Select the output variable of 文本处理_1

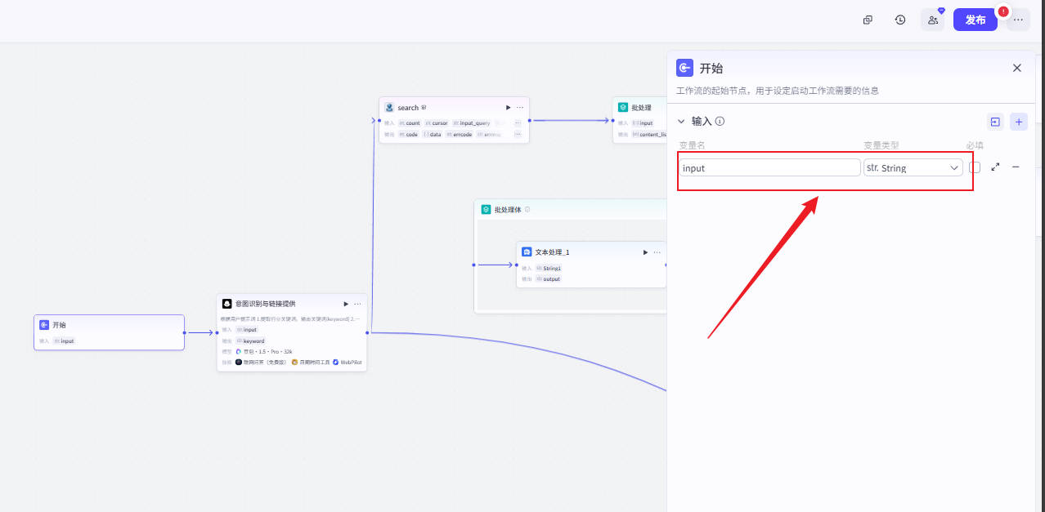pos(549,278)
